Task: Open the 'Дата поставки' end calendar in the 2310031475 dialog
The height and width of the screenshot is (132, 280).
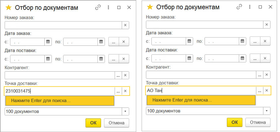Action: tap(101, 59)
